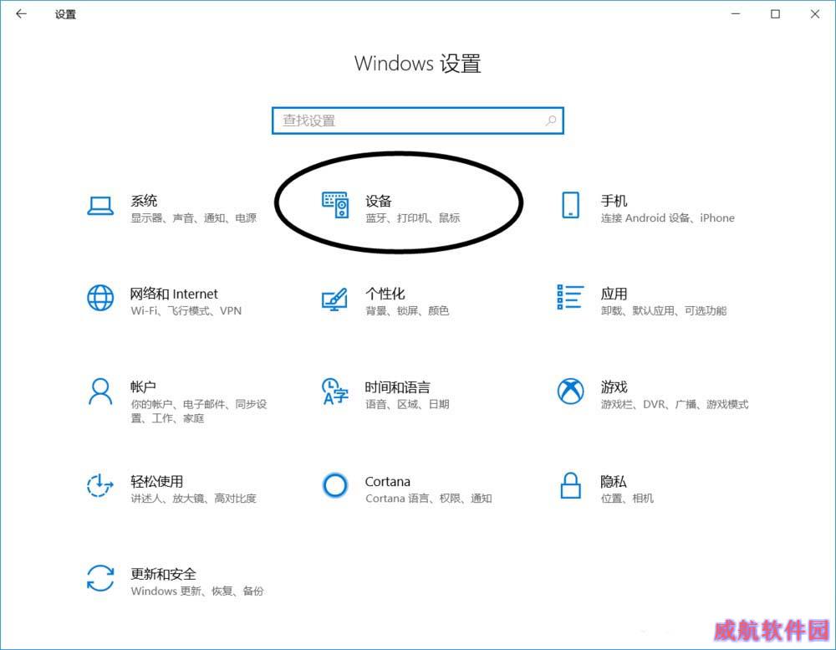
Task: Open the 系统 settings title
Action: click(x=144, y=201)
